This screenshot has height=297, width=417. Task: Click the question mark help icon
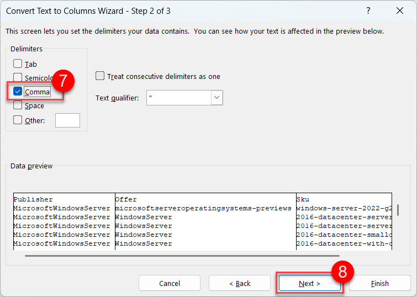point(368,10)
